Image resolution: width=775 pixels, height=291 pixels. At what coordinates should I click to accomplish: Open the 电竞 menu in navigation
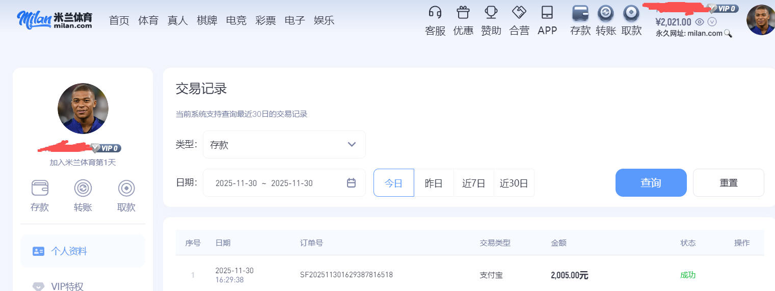click(236, 20)
